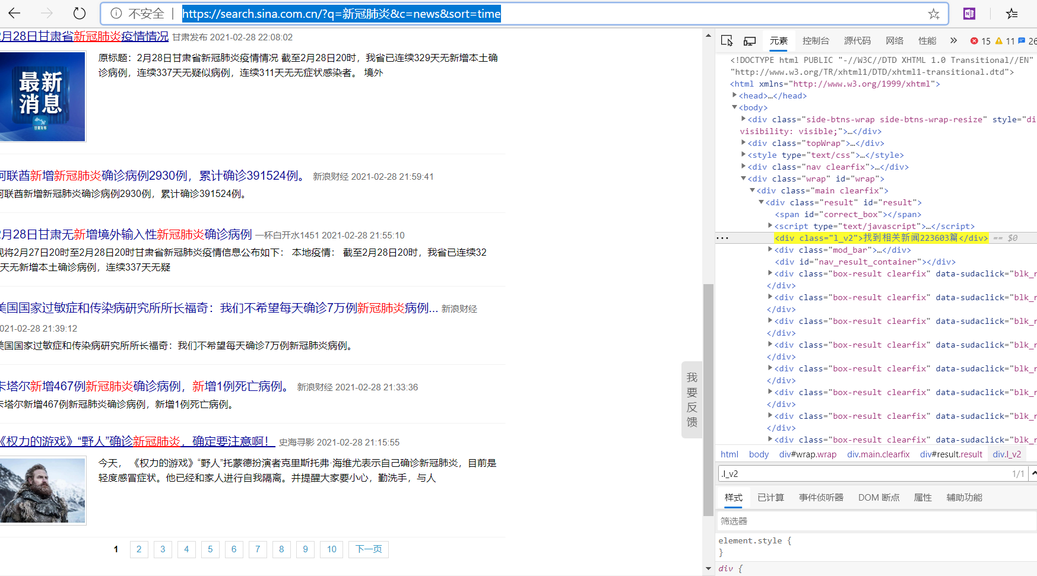Open the 福奇 7万例 headline link
This screenshot has width=1037, height=576.
point(219,308)
